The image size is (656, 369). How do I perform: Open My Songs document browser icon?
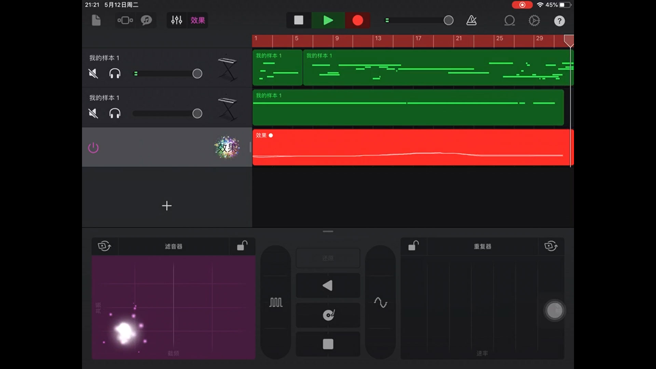[96, 20]
